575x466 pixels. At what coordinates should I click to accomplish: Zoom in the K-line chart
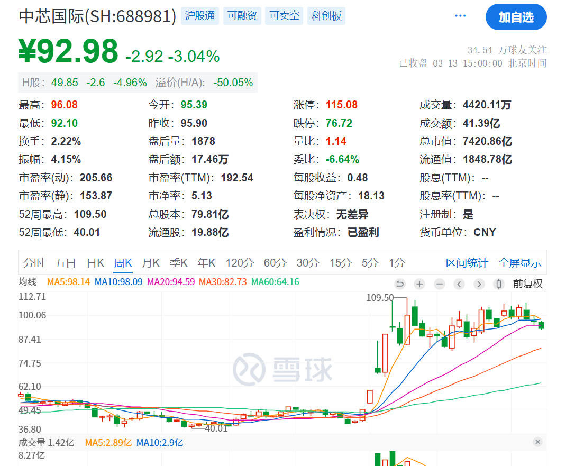[419, 284]
